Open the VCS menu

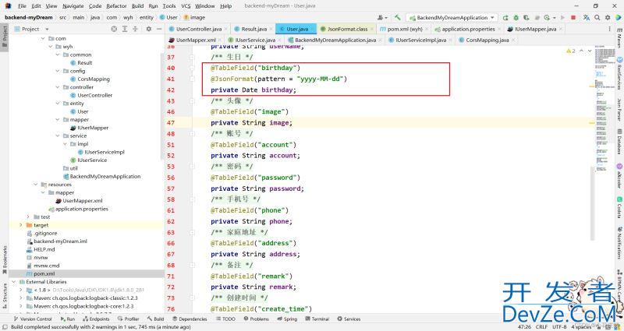click(x=186, y=6)
